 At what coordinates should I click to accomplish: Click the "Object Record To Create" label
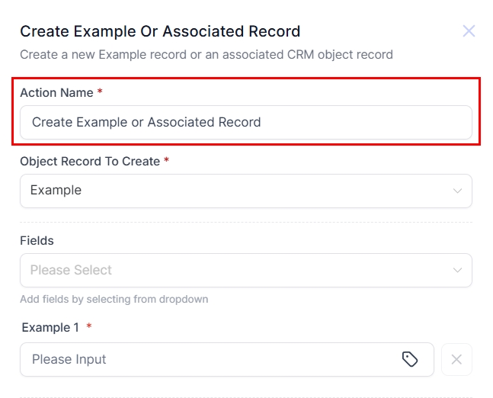pos(89,161)
